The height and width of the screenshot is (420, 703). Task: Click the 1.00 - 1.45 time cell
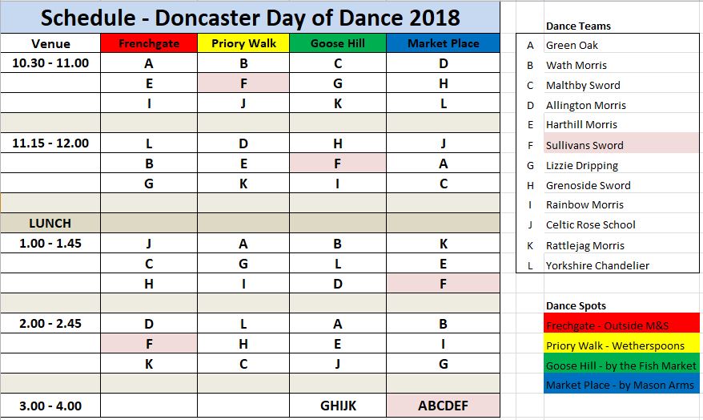(x=50, y=244)
